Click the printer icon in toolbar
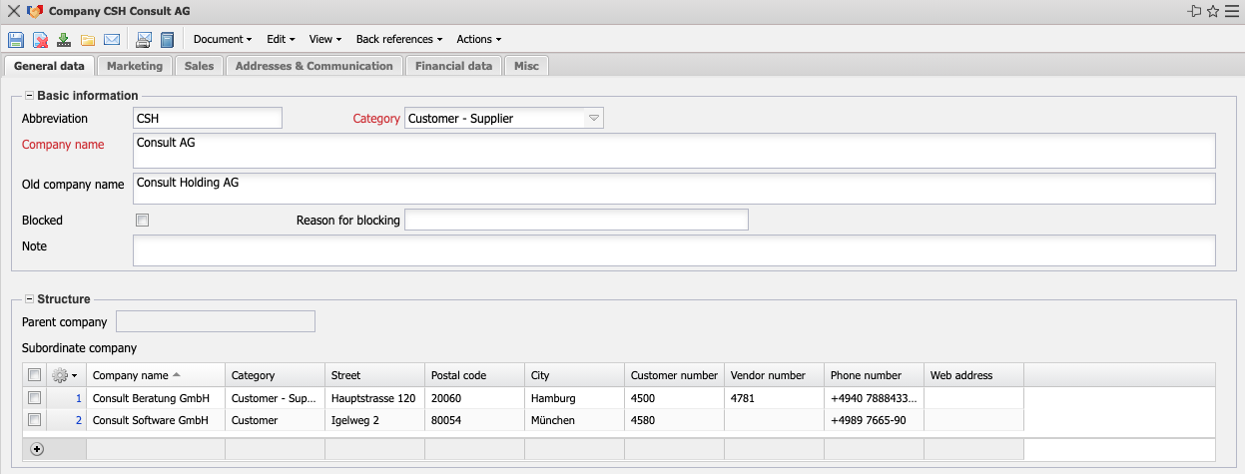This screenshot has height=474, width=1245. (x=143, y=40)
